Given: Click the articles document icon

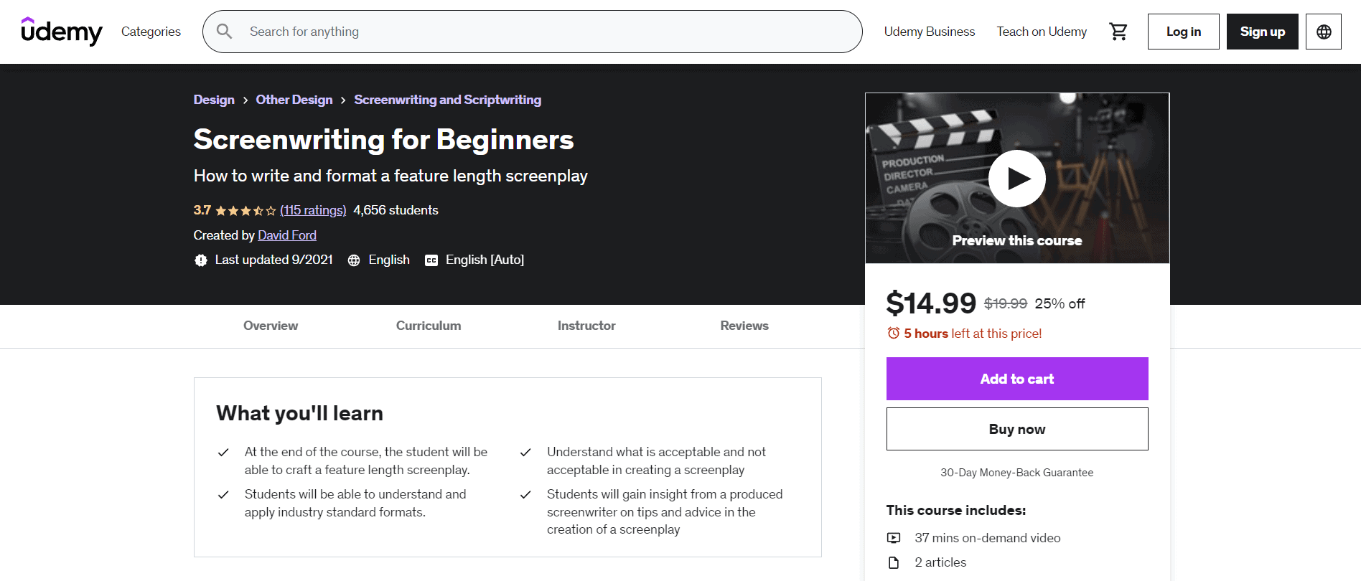Looking at the screenshot, I should (894, 562).
